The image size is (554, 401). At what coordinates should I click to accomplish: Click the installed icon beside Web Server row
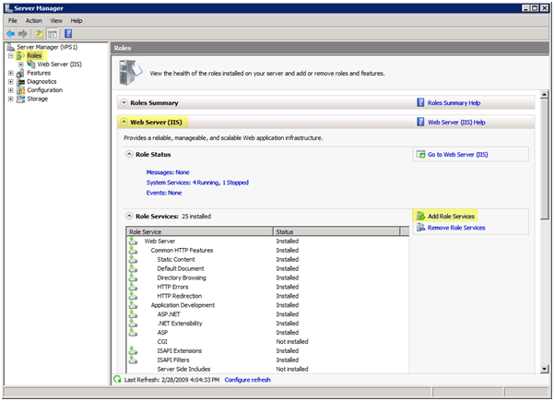pyautogui.click(x=133, y=241)
